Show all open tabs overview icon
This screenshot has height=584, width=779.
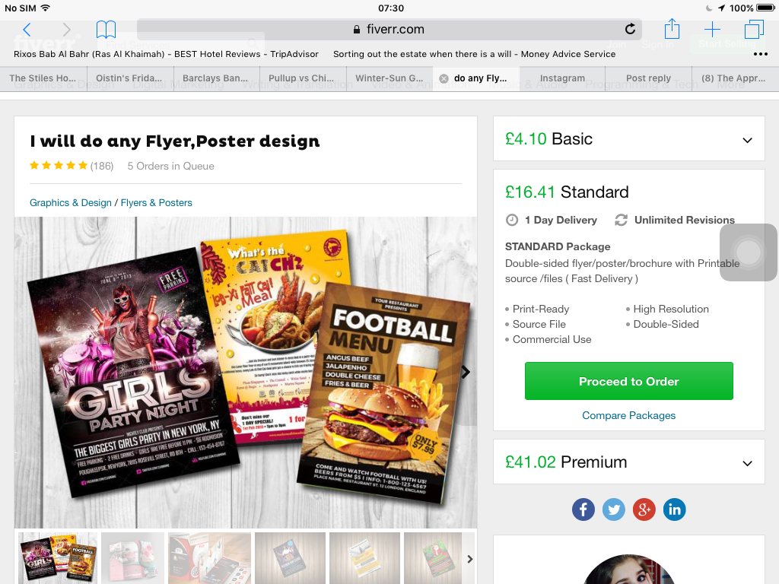click(x=754, y=30)
